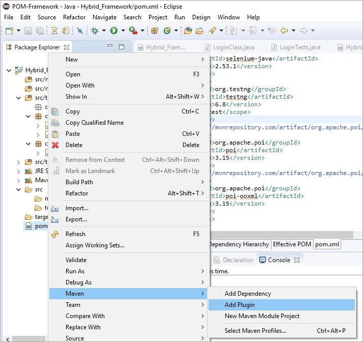Open the File menu
This screenshot has width=363, height=342.
click(x=9, y=17)
